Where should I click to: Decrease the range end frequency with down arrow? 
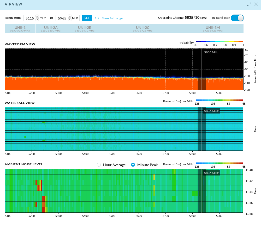coord(69,20)
